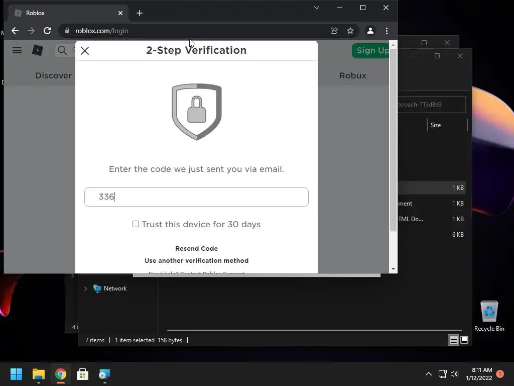Viewport: 514px width, 386px height.
Task: Open Microsoft Store from the taskbar
Action: [x=83, y=374]
